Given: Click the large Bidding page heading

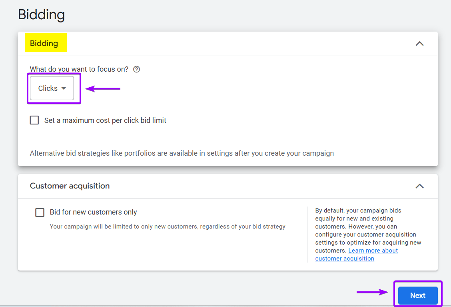Looking at the screenshot, I should 42,15.
